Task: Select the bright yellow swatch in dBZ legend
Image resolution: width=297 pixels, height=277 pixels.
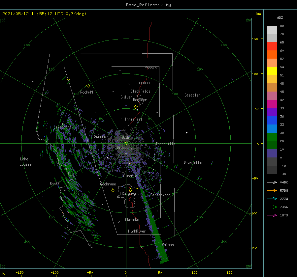Action: (x=272, y=71)
